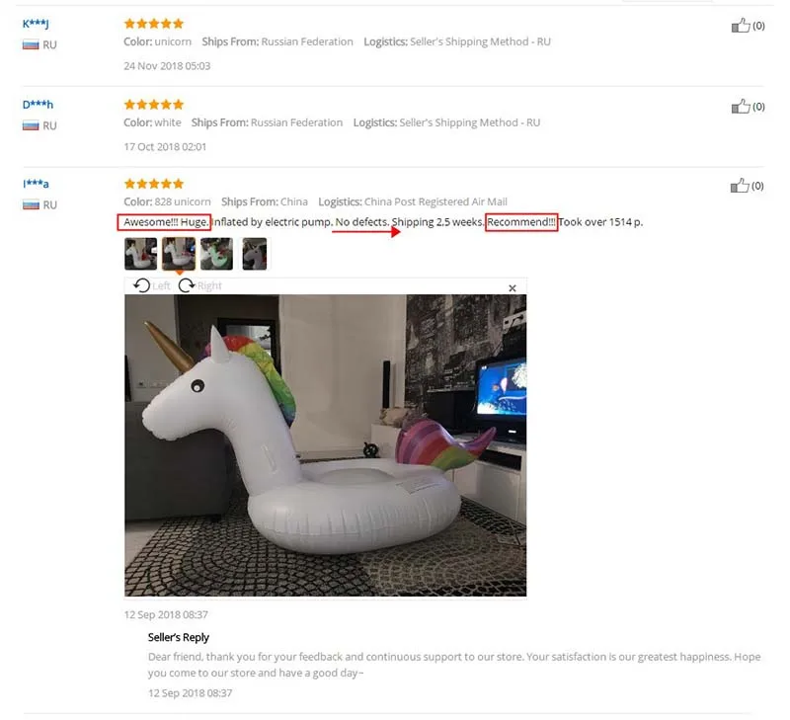Click five-star rating on I***a's review

click(154, 184)
